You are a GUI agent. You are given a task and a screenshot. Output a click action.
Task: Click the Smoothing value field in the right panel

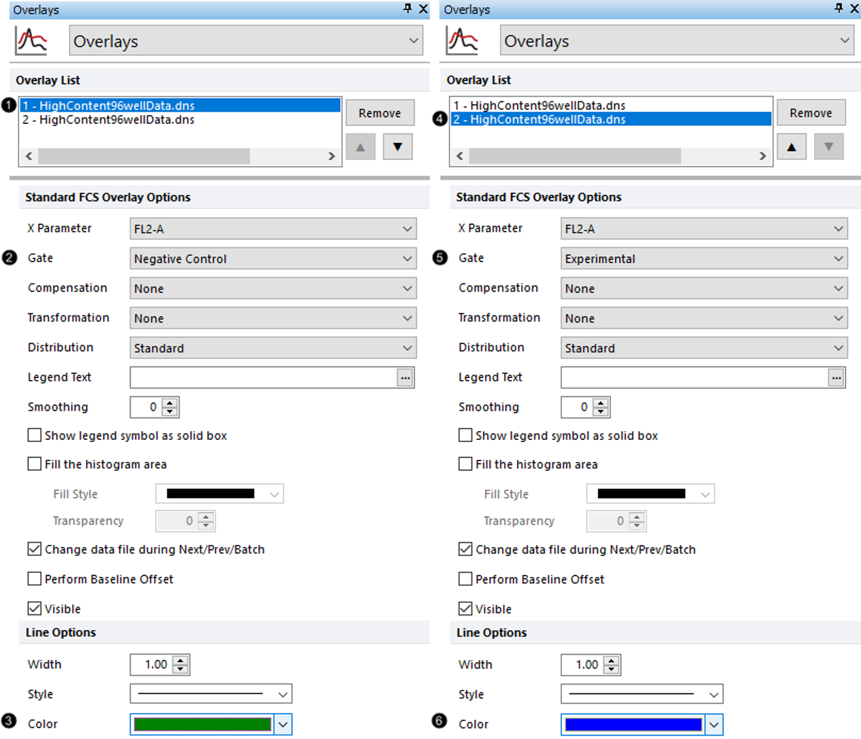[x=578, y=407]
